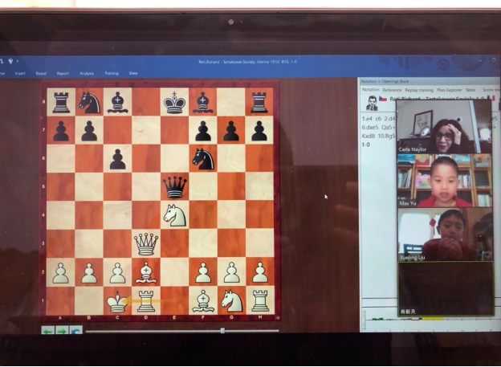Image resolution: width=501 pixels, height=367 pixels.
Task: Switch to the Replay training tab
Action: (419, 90)
